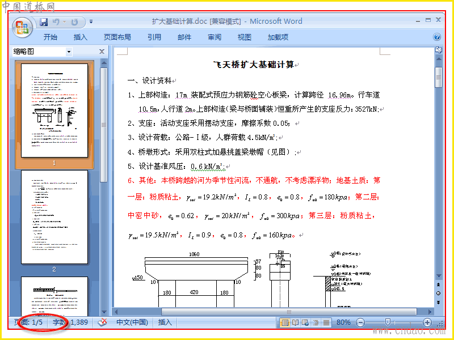The height and width of the screenshot is (340, 454).
Task: Switch to Full Screen Reading view
Action: [295, 322]
